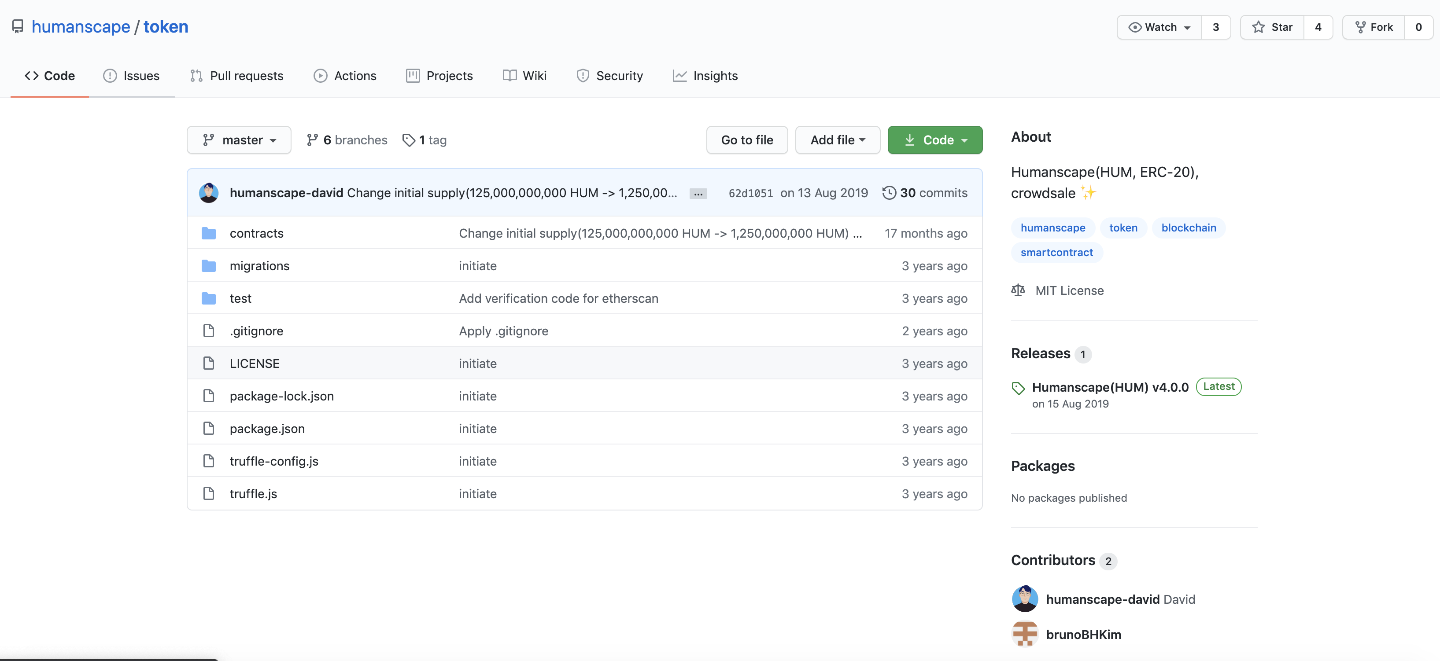Open the master branch dropdown
The image size is (1440, 661).
239,140
